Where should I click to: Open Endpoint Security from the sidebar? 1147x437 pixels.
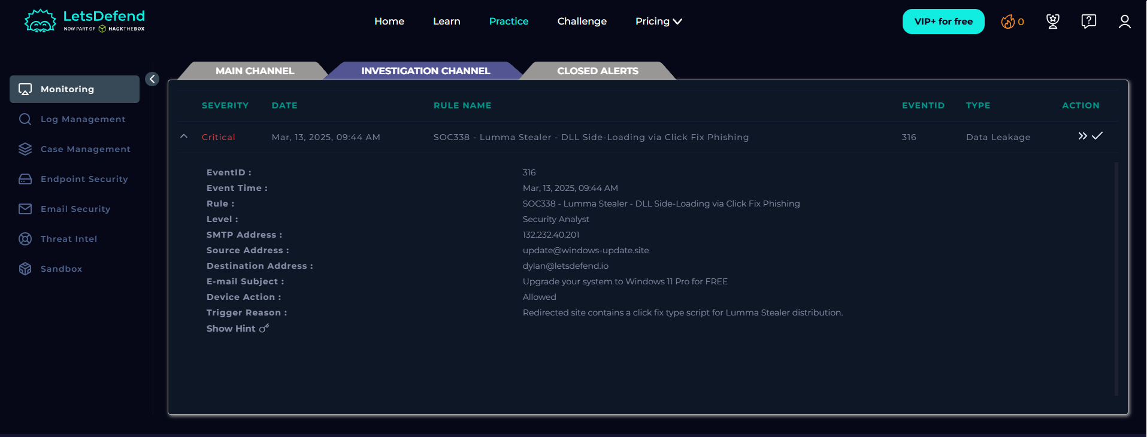[74, 179]
